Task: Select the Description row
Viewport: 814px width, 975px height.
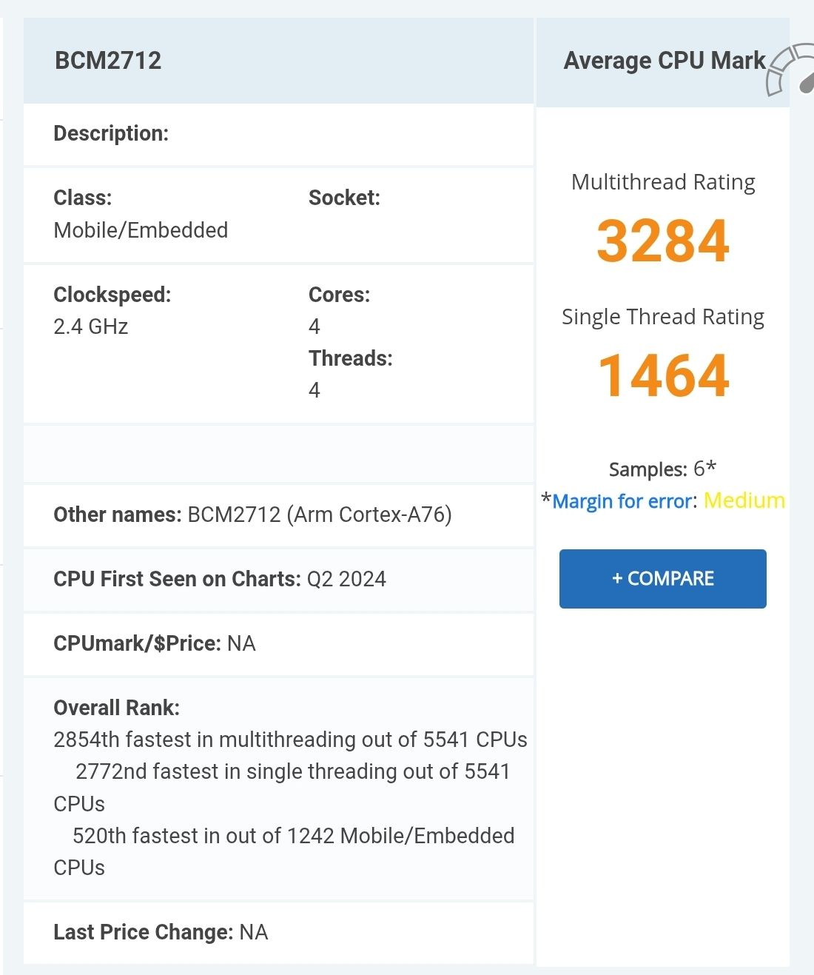Action: point(112,134)
